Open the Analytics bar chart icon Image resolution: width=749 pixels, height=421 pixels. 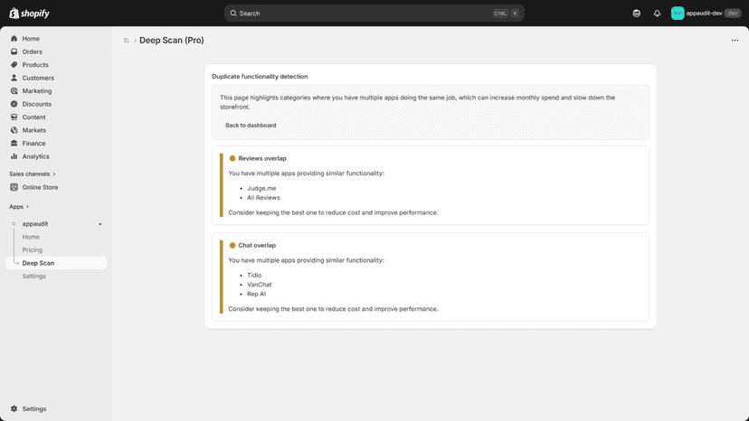[14, 156]
